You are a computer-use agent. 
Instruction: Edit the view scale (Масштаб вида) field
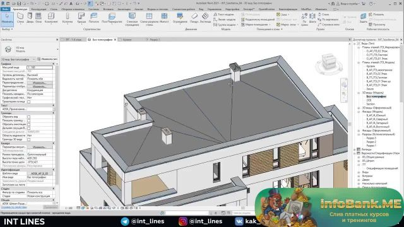40,67
